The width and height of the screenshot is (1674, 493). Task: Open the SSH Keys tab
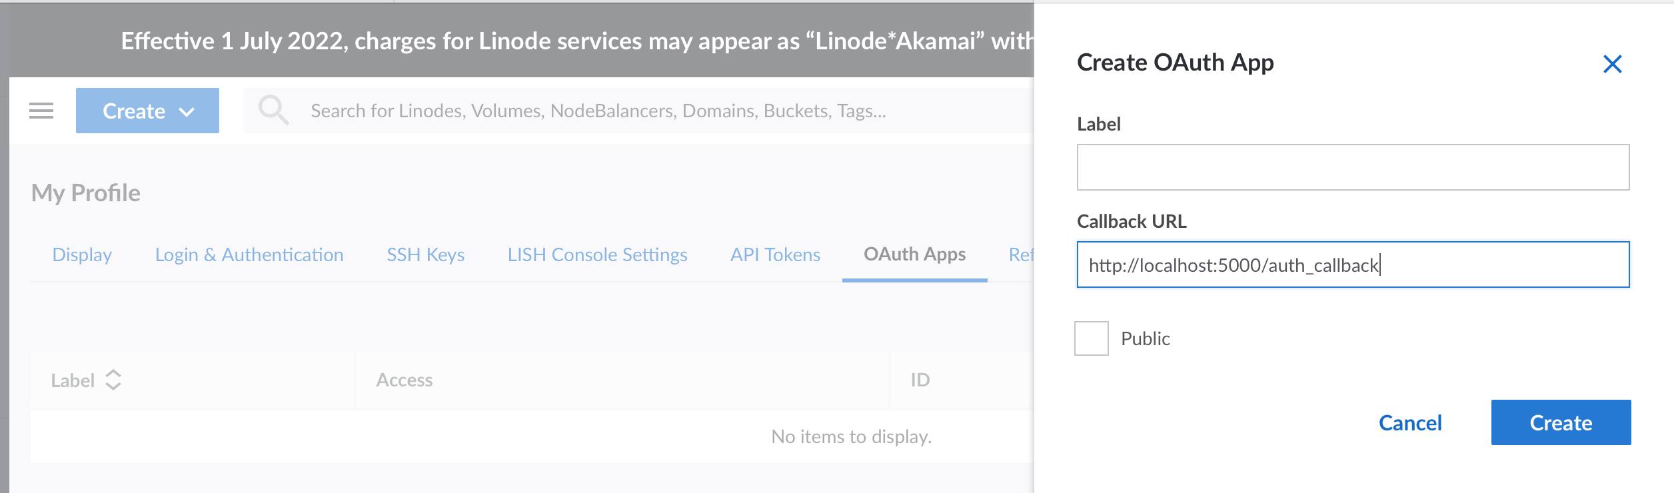pyautogui.click(x=424, y=254)
